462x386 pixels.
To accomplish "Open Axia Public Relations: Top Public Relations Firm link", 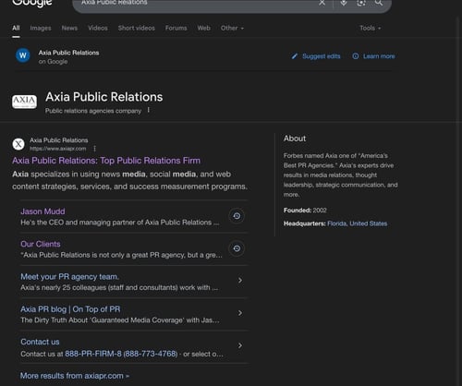I will point(106,161).
